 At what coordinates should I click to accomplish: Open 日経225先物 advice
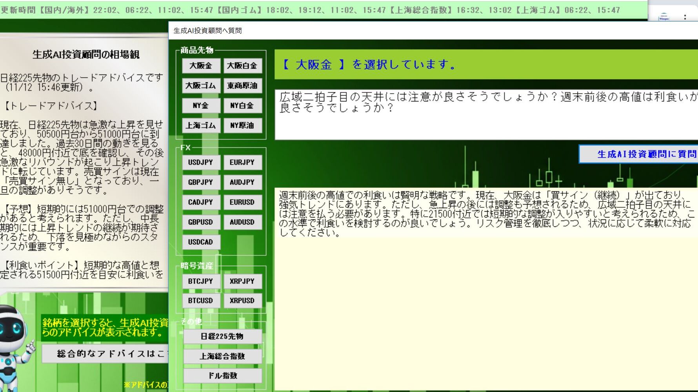click(x=222, y=336)
